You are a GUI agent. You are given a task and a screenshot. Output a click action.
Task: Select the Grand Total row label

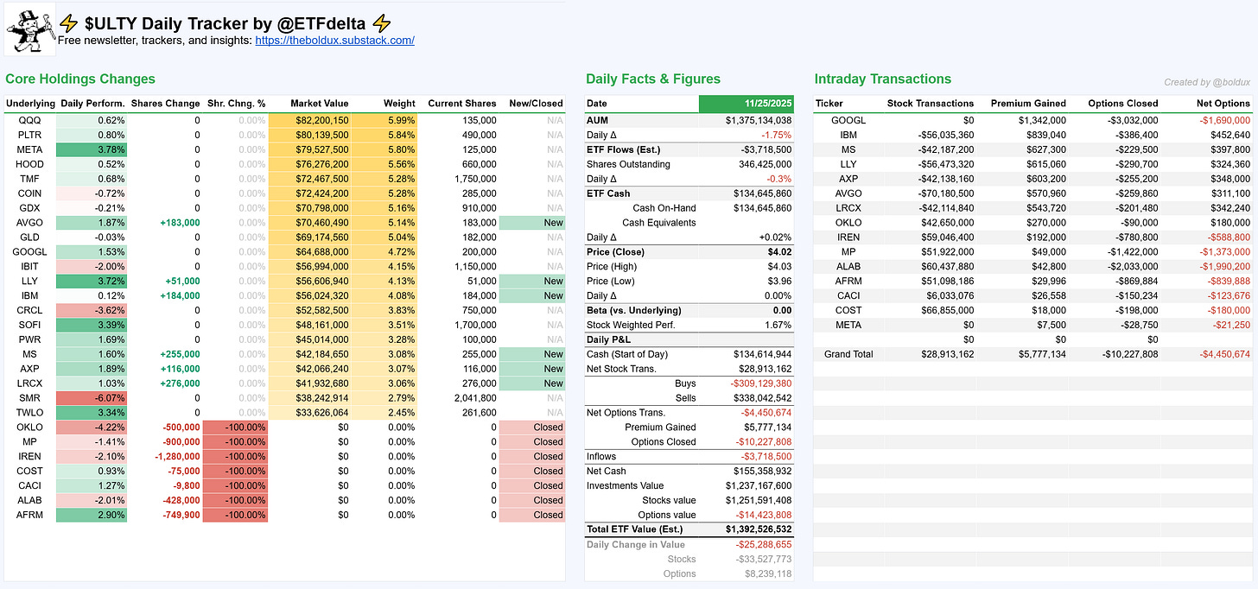point(848,354)
